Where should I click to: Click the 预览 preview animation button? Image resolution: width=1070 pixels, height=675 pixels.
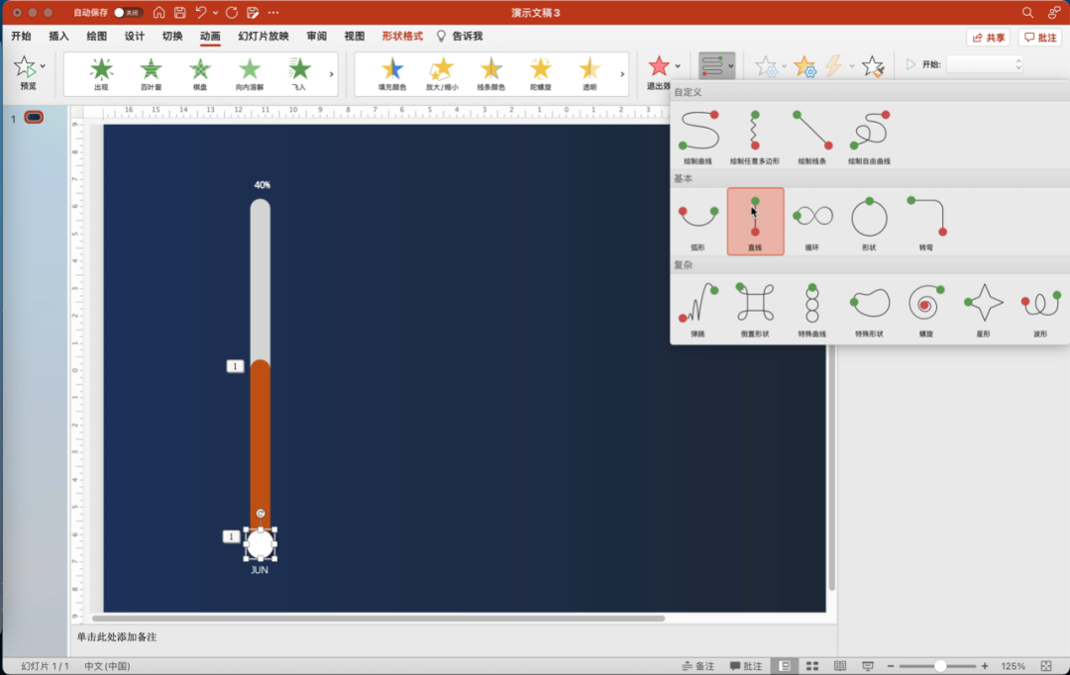26,73
